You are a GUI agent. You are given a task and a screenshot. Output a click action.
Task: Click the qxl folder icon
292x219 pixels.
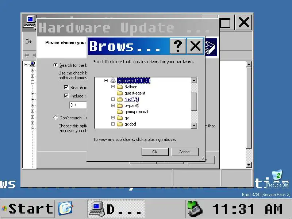(x=120, y=118)
